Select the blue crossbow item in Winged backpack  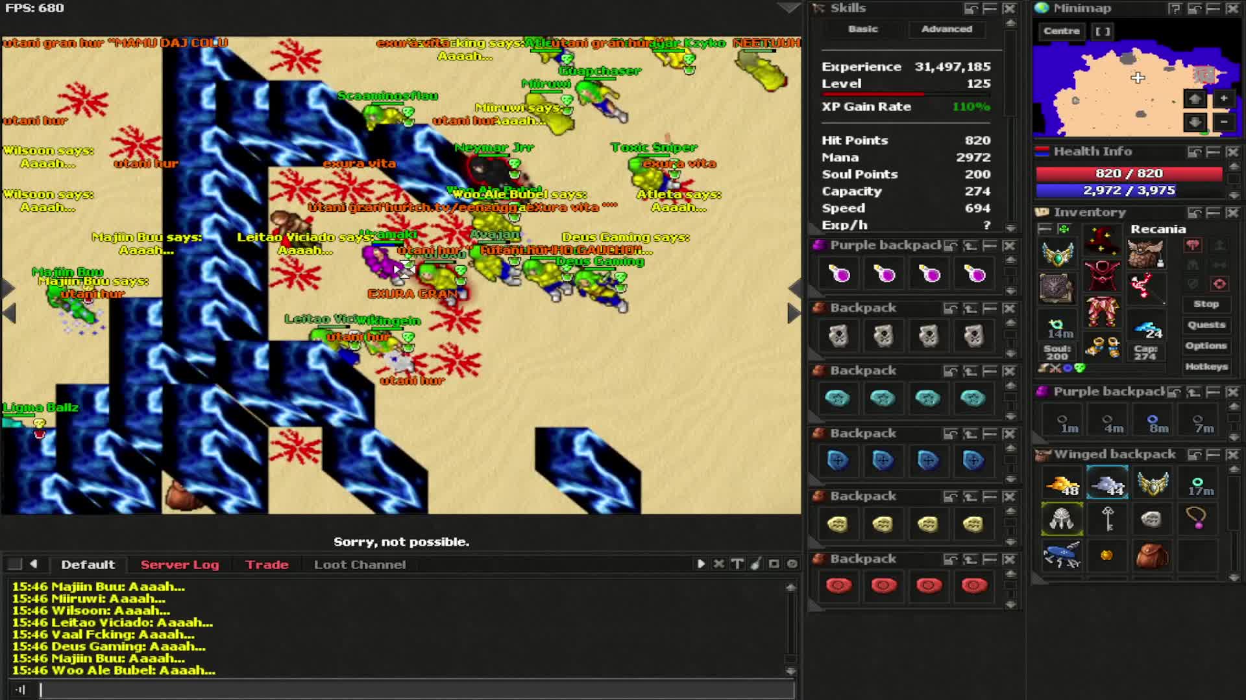pos(1062,555)
